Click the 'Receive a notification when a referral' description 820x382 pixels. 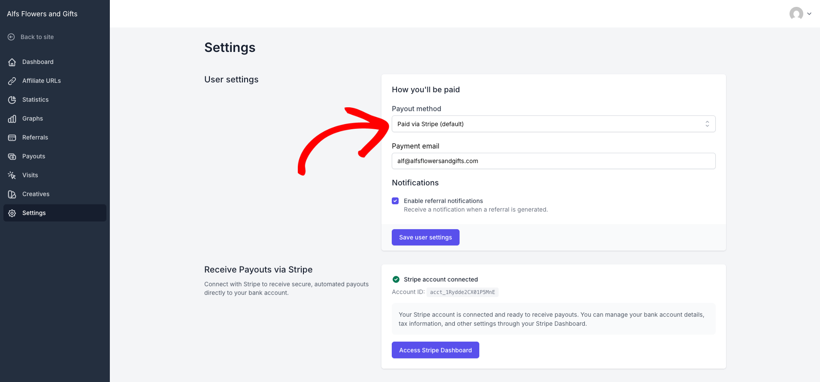(476, 209)
